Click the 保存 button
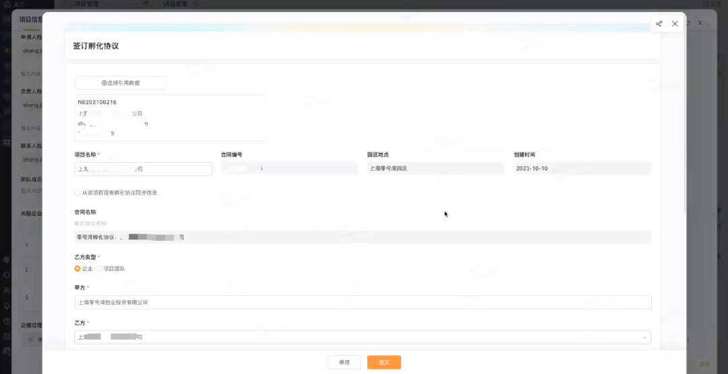 point(344,363)
